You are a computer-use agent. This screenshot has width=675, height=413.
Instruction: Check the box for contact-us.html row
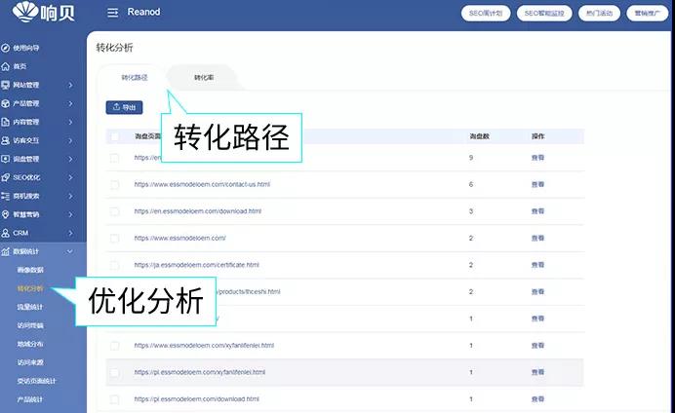click(x=115, y=184)
